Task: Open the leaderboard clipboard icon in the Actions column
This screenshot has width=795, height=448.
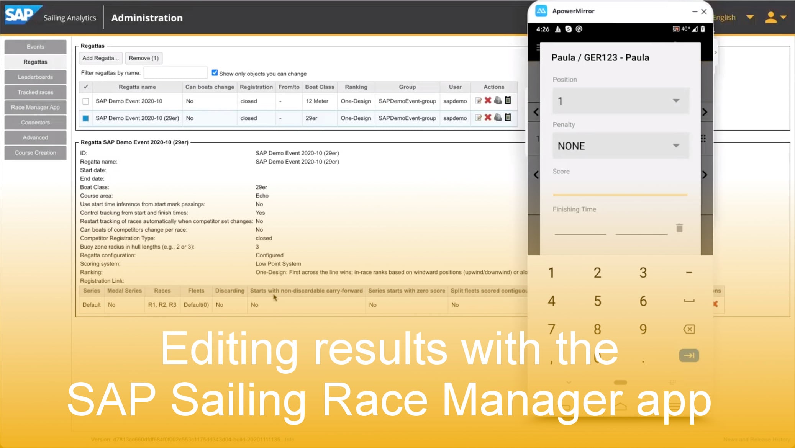Action: click(x=508, y=101)
